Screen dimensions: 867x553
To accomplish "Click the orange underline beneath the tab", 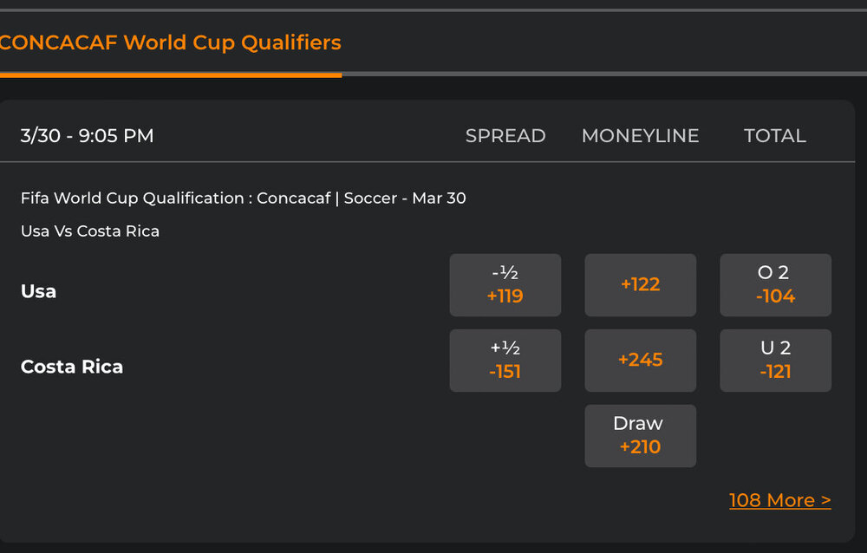I will pyautogui.click(x=171, y=75).
